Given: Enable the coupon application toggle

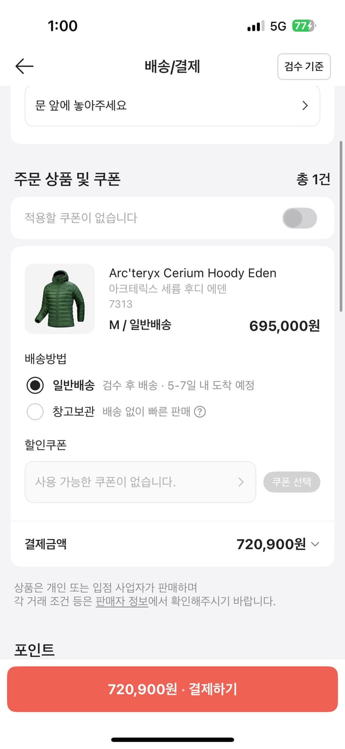Looking at the screenshot, I should 299,218.
